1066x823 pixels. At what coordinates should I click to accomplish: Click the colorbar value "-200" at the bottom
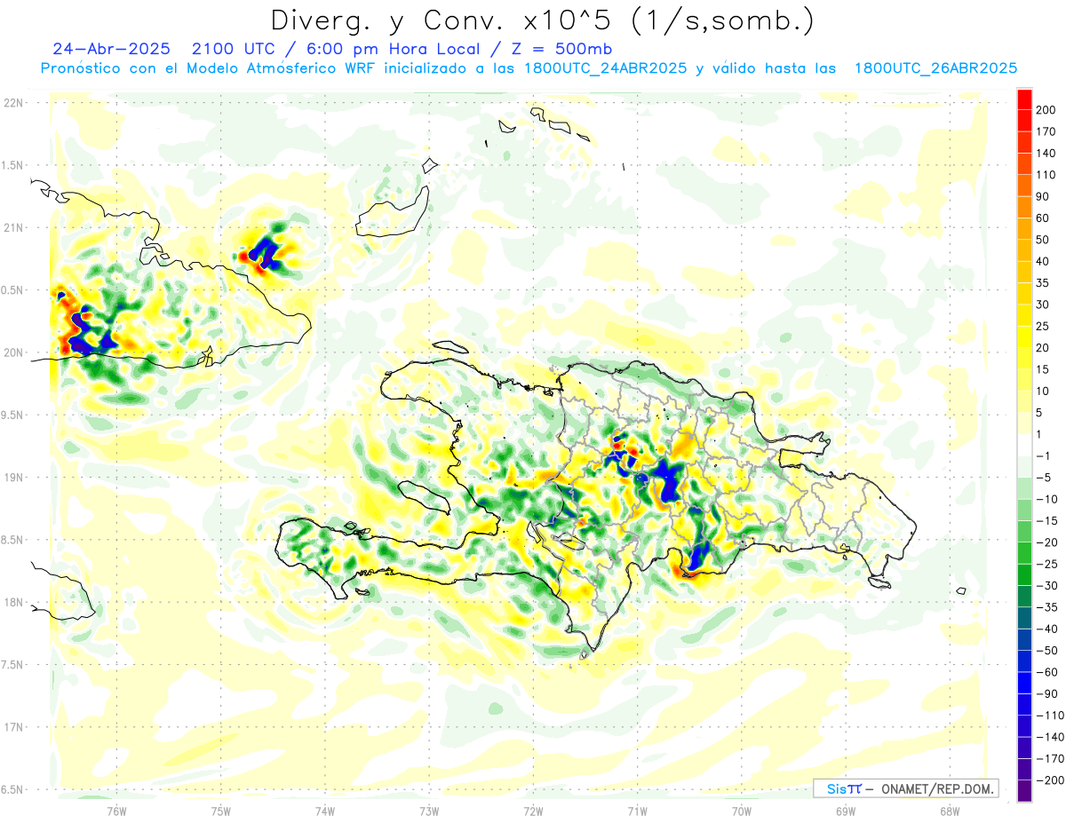click(1048, 780)
